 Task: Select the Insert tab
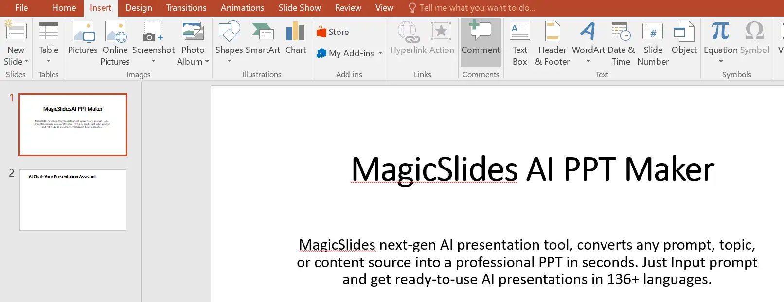point(101,8)
